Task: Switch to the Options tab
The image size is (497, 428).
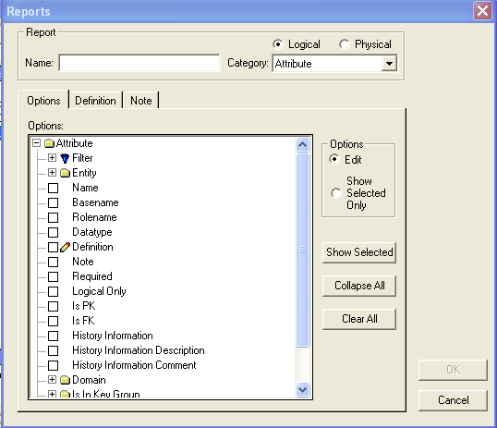Action: (x=43, y=100)
